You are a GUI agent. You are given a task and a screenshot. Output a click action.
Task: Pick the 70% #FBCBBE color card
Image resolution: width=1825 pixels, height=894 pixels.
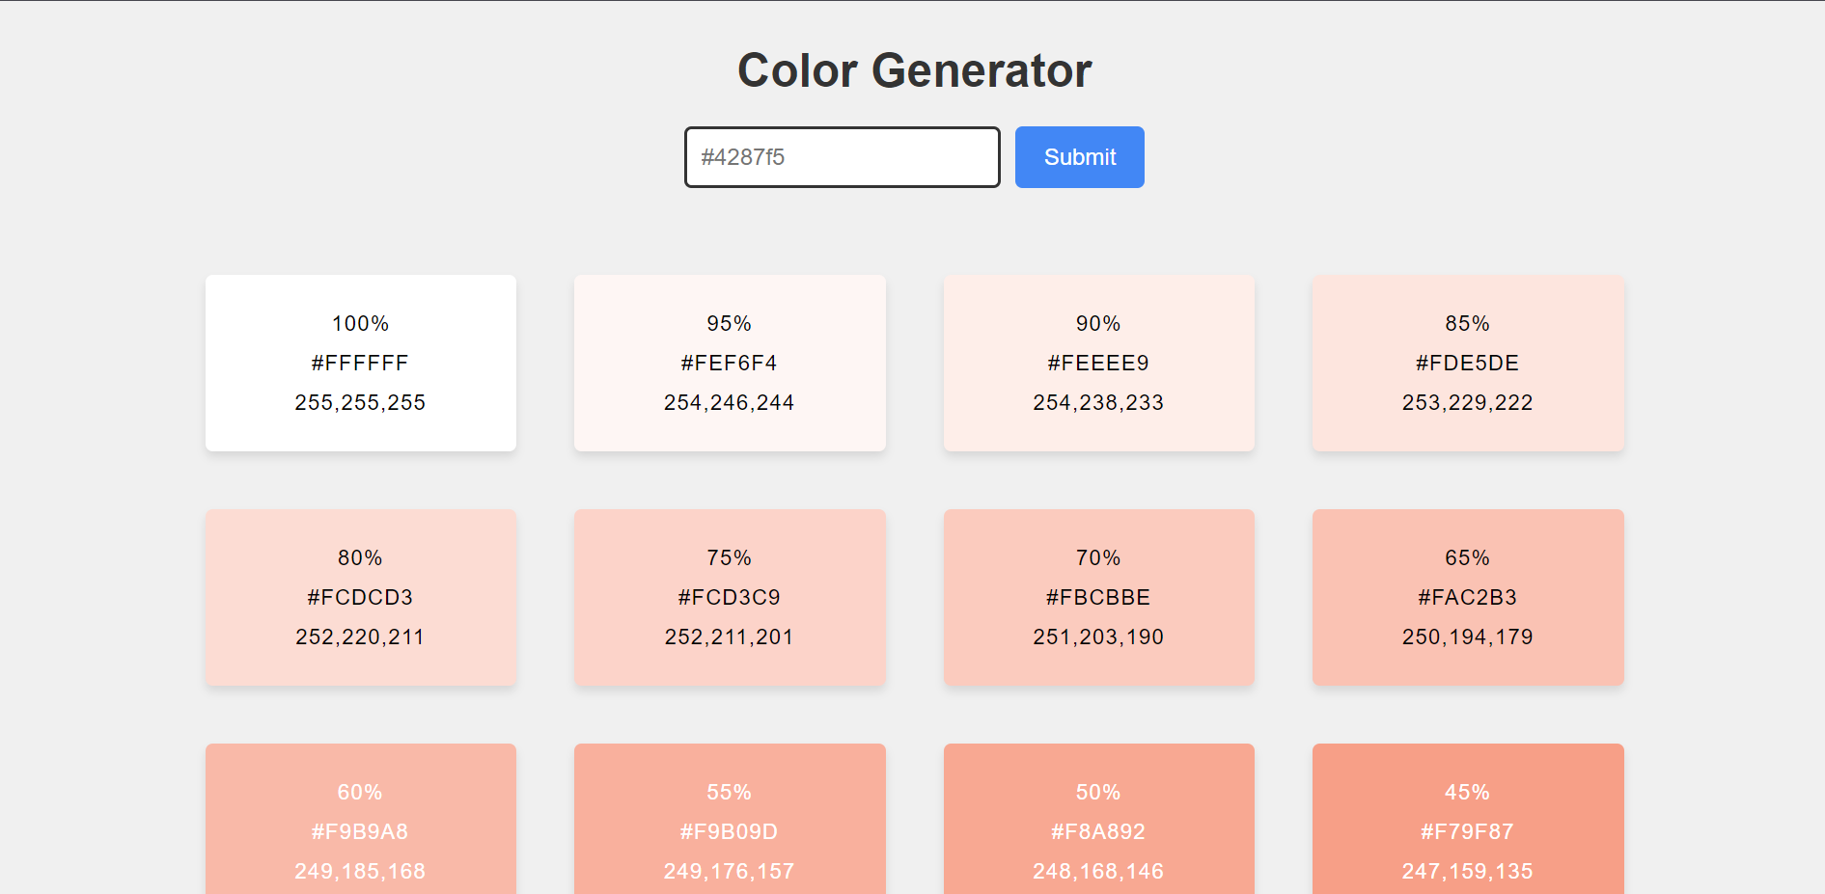pyautogui.click(x=1099, y=598)
